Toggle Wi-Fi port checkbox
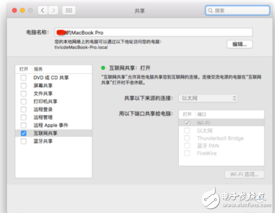The height and width of the screenshot is (213, 275). (187, 123)
